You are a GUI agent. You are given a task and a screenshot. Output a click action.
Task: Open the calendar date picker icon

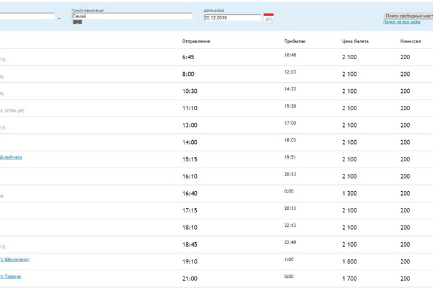[x=269, y=18]
